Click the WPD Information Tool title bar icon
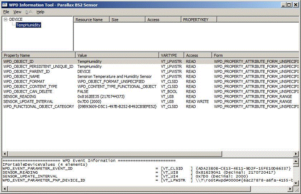This screenshot has width=301, height=194. [5, 5]
